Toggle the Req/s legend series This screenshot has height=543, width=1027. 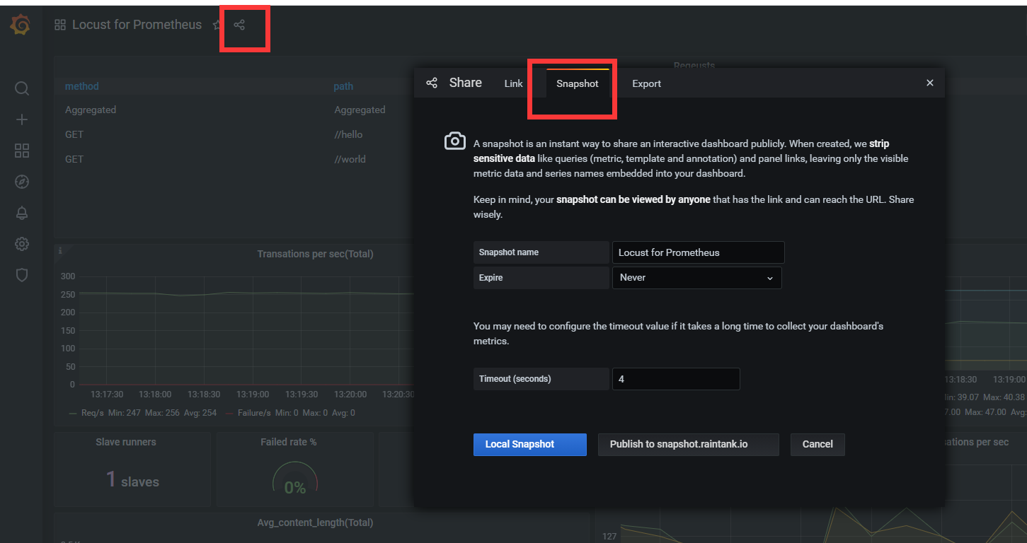coord(93,413)
